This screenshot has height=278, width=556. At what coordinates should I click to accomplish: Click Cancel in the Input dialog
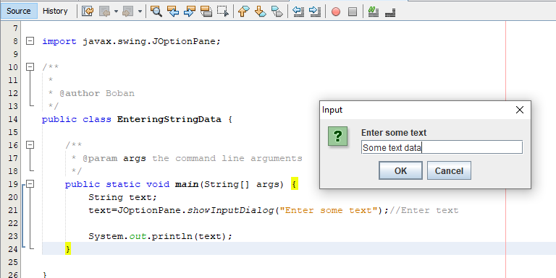pyautogui.click(x=449, y=171)
